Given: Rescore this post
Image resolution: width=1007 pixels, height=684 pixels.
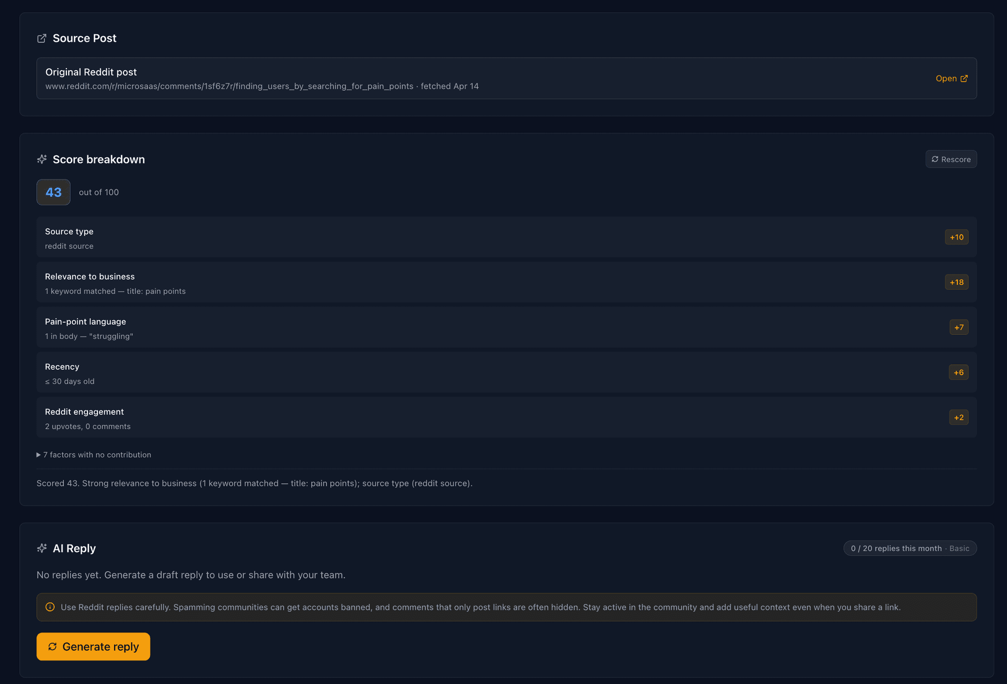Looking at the screenshot, I should point(951,159).
